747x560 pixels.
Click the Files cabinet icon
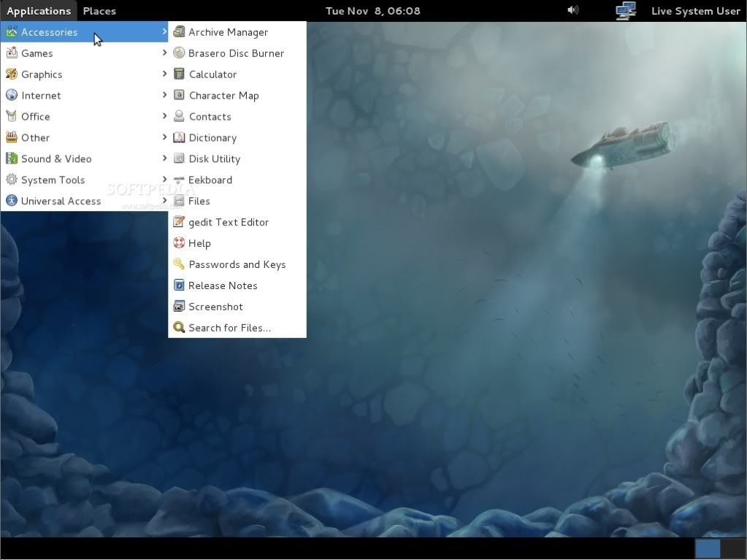[x=179, y=201]
